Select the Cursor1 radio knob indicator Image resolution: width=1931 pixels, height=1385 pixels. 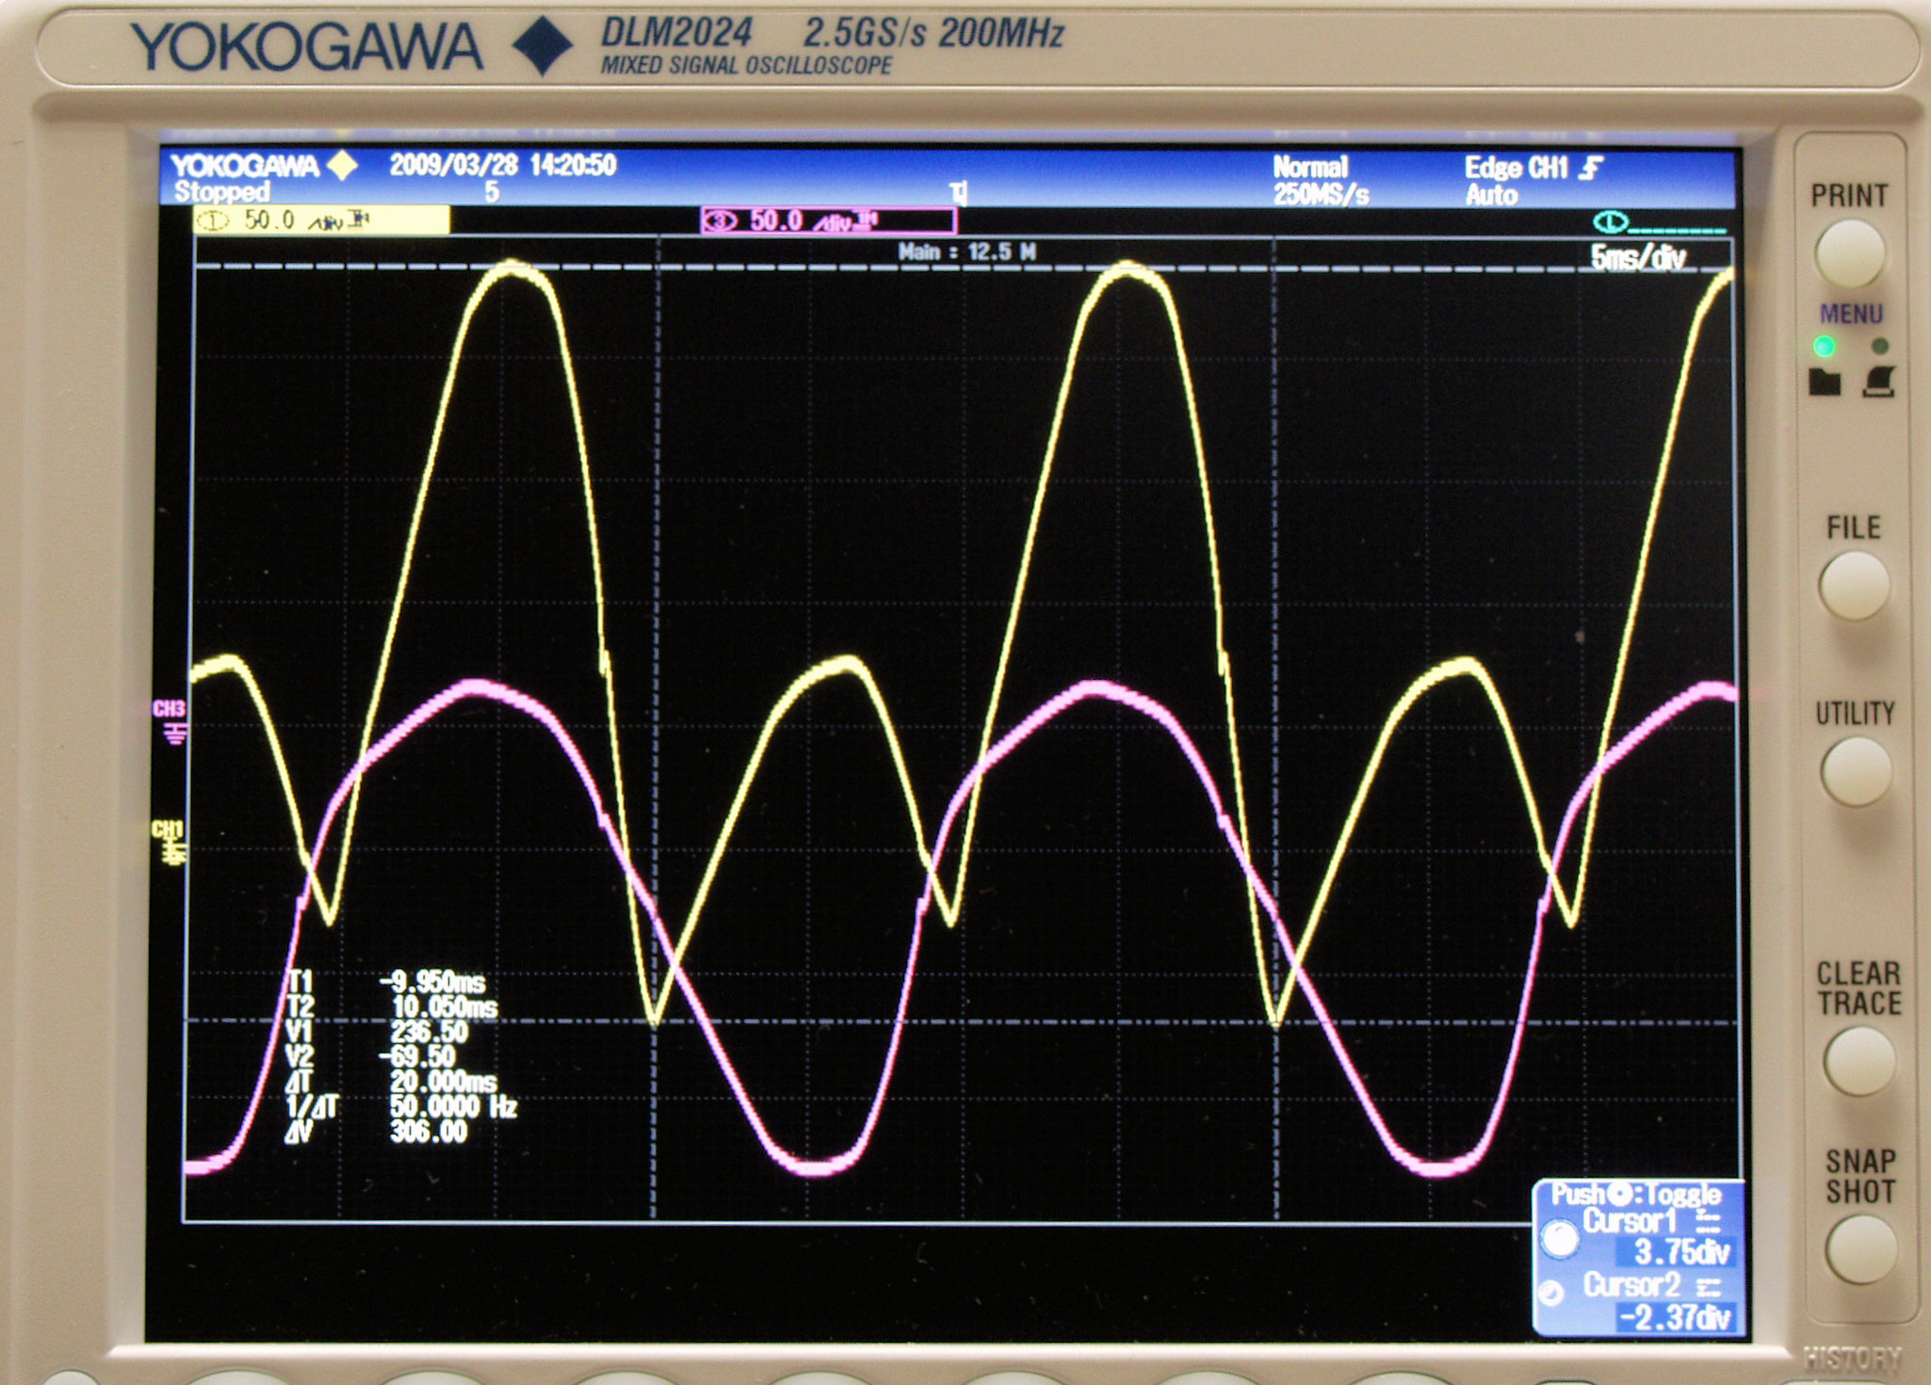click(1559, 1237)
